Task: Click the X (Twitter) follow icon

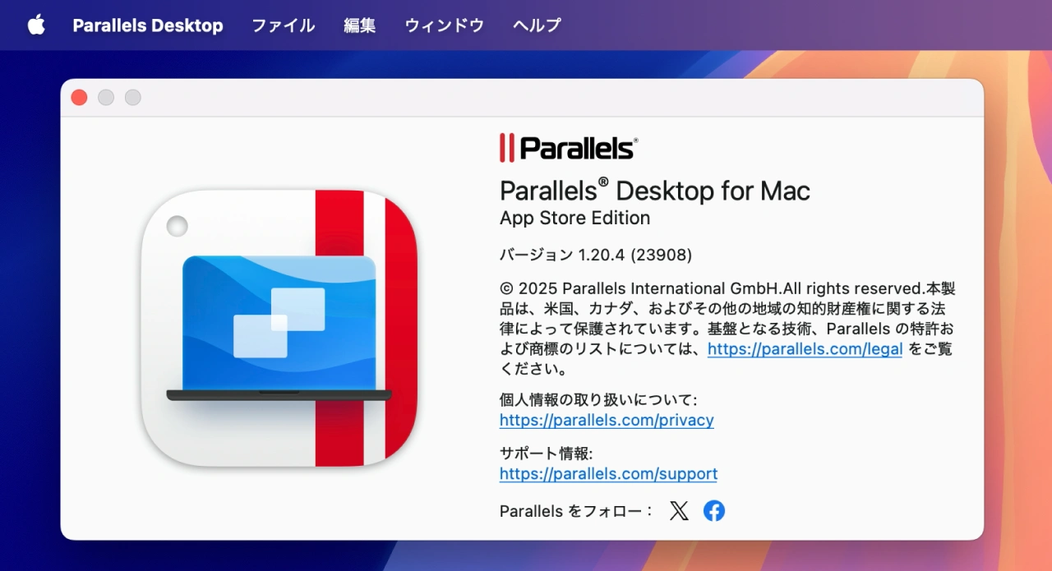Action: coord(679,511)
